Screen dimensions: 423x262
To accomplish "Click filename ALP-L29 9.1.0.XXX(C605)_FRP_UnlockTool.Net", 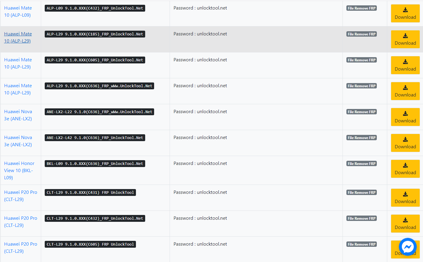I will point(95,60).
